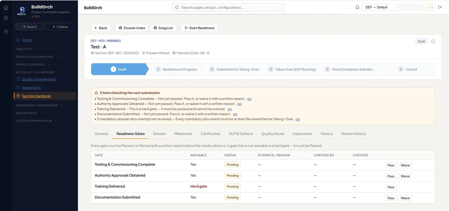Image resolution: width=449 pixels, height=211 pixels.
Task: Click the logout icon
Action: (x=440, y=7)
